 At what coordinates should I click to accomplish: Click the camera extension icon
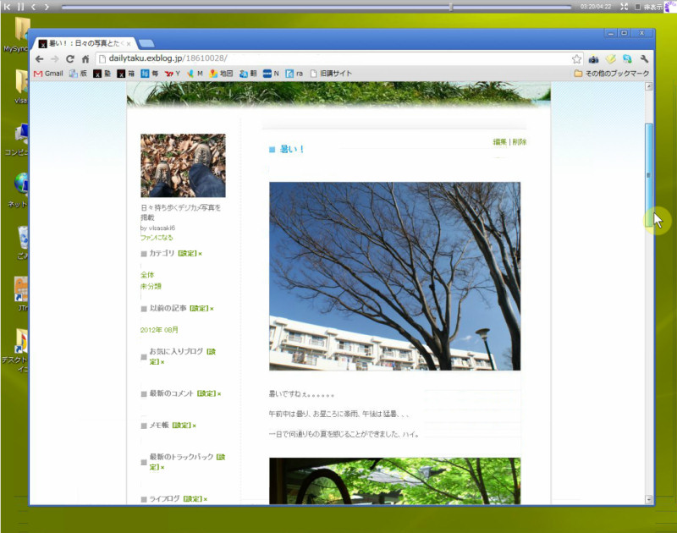(x=594, y=59)
